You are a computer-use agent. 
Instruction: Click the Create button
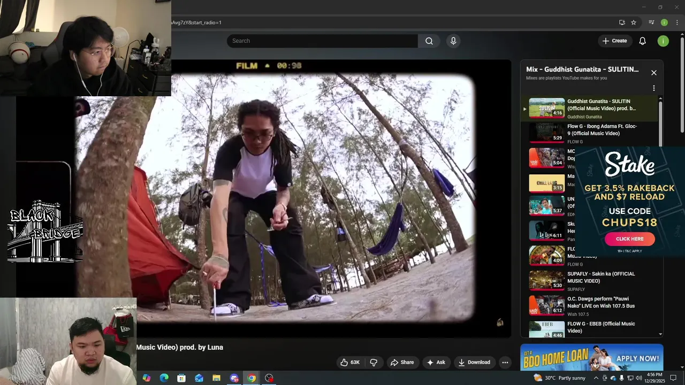(x=614, y=41)
